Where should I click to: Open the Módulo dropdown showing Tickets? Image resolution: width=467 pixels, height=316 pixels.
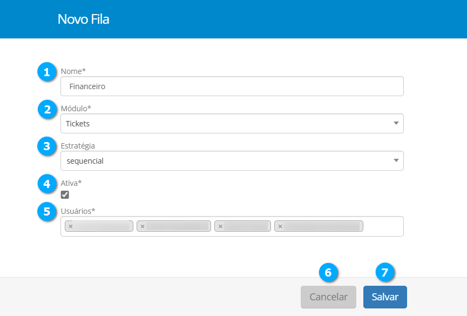click(232, 124)
